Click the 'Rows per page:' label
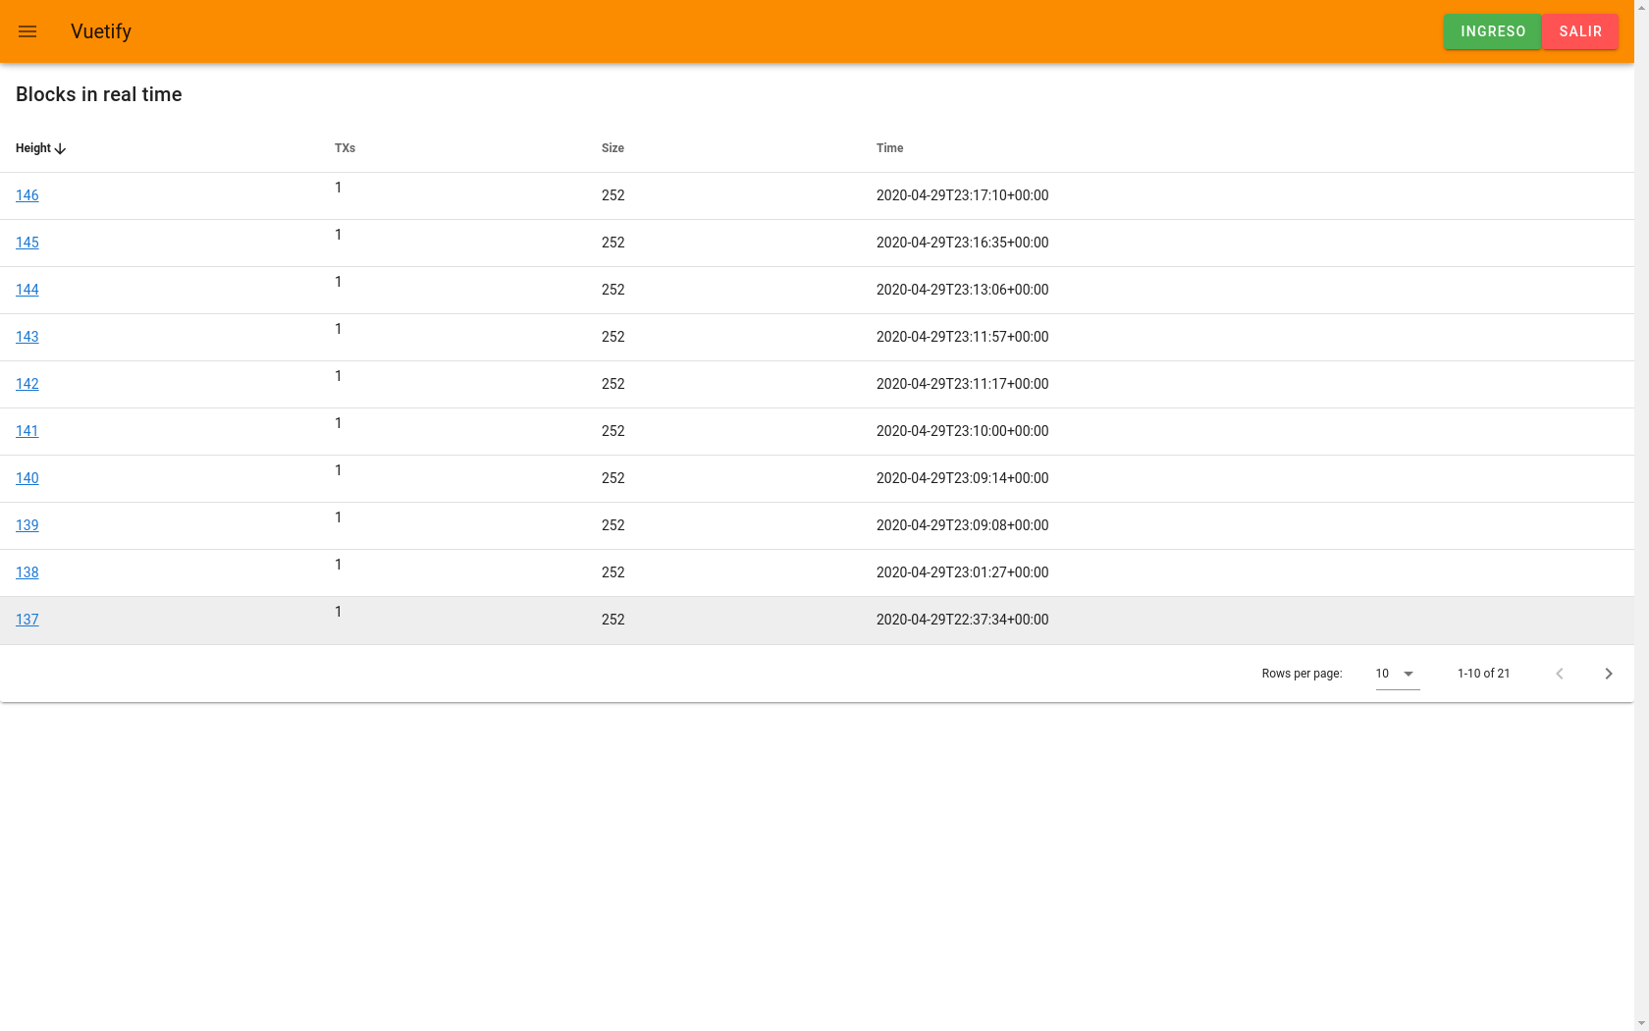This screenshot has width=1649, height=1031. (1302, 674)
